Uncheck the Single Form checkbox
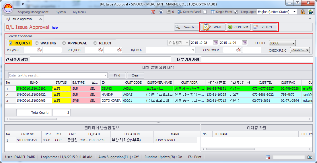This screenshot has width=317, height=163. (236, 12)
